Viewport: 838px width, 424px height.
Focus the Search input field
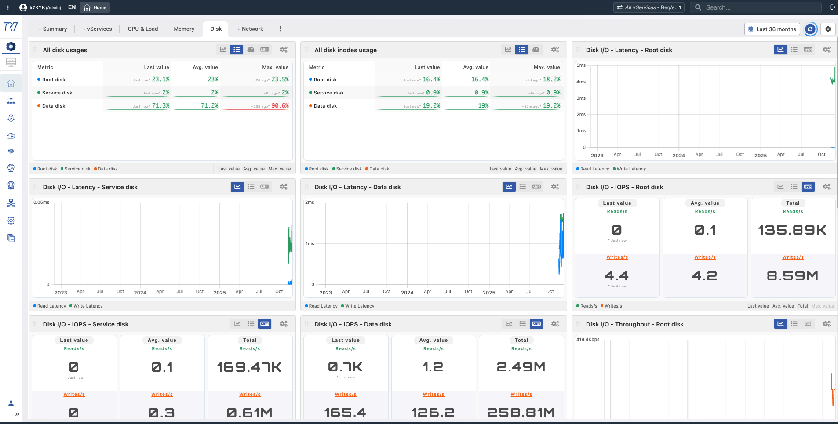[x=755, y=7]
